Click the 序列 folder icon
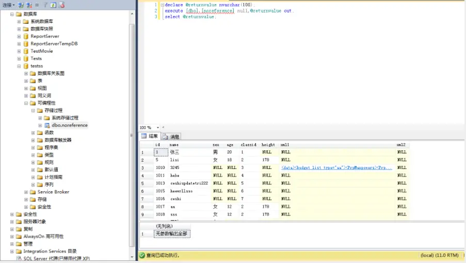The width and height of the screenshot is (466, 263). tap(40, 184)
